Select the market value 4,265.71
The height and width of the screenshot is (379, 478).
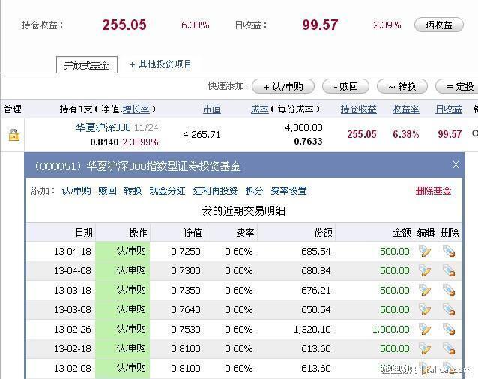point(202,134)
